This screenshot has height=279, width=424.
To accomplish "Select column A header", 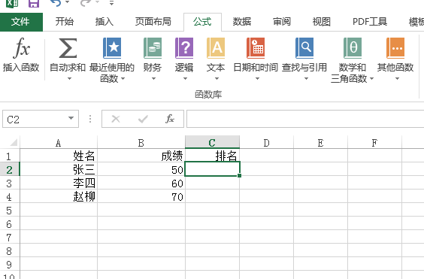I will coord(59,142).
